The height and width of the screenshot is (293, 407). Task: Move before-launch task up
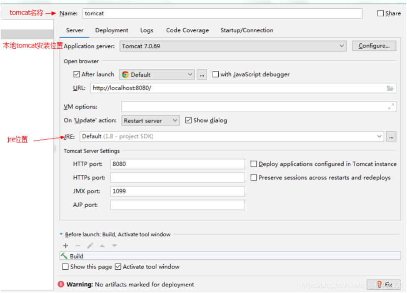[102, 246]
